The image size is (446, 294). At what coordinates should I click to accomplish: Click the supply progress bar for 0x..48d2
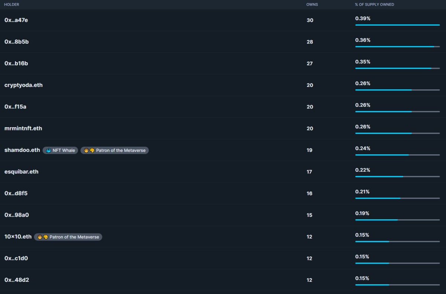click(397, 285)
